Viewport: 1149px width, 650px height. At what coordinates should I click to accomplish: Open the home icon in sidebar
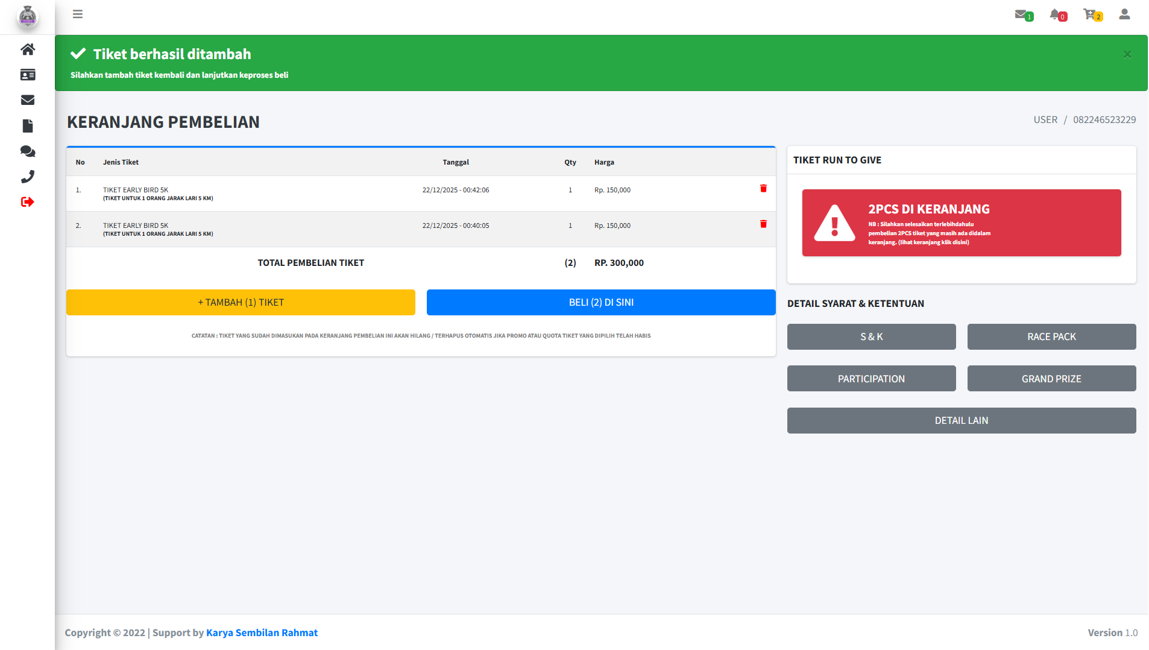point(28,49)
